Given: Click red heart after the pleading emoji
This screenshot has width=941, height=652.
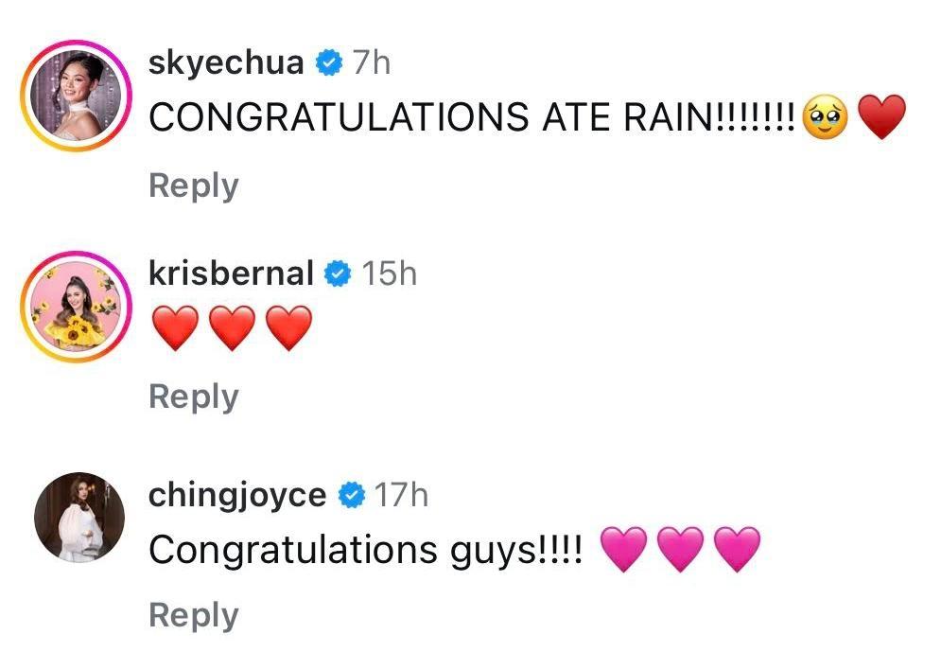Looking at the screenshot, I should tap(880, 118).
